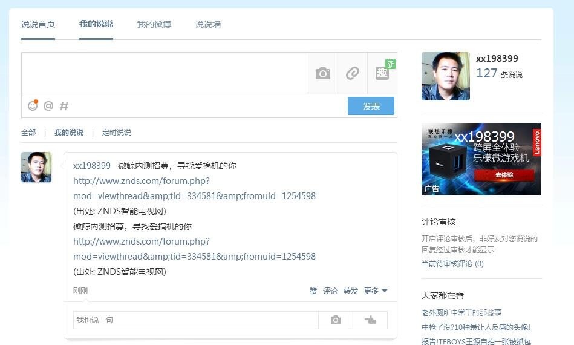
Task: Click the pointing hand icon in comment box
Action: 370,320
